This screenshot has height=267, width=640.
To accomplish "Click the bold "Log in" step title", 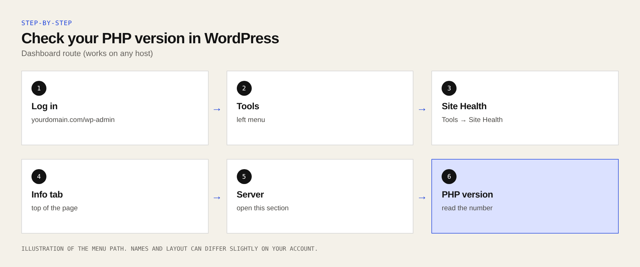I will (44, 106).
